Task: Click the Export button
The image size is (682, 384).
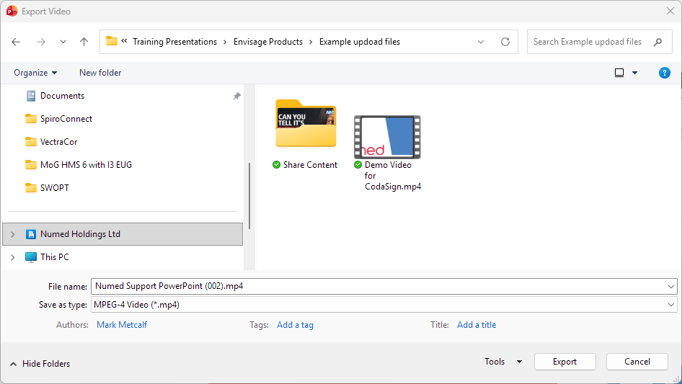Action: coord(564,362)
